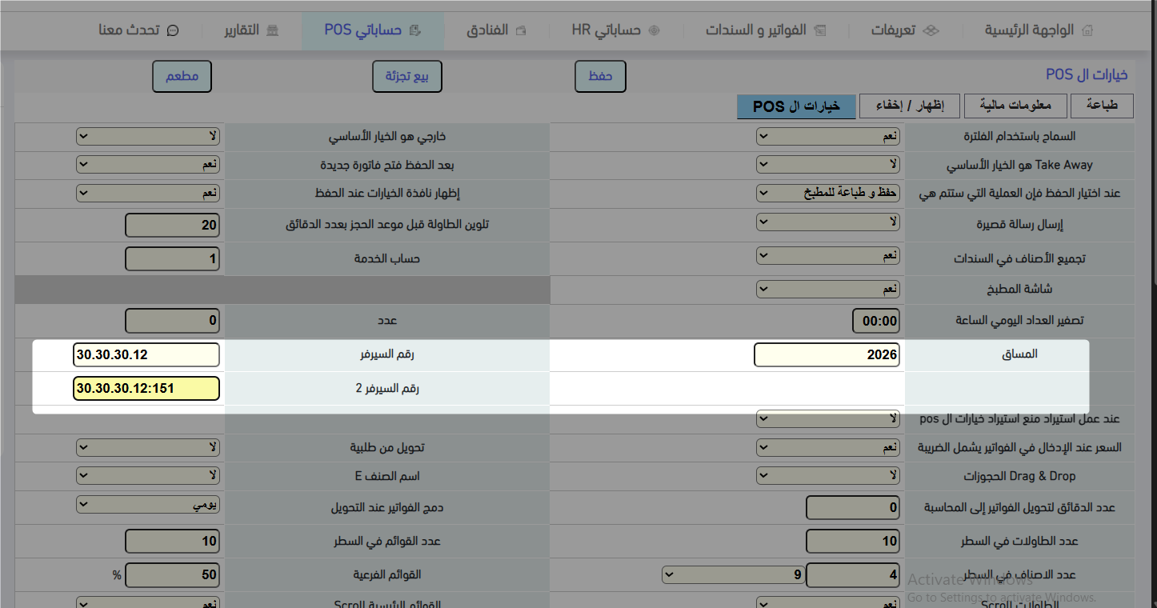
Task: Click the chat bubble icon beside تحدث معنا
Action: [x=172, y=30]
